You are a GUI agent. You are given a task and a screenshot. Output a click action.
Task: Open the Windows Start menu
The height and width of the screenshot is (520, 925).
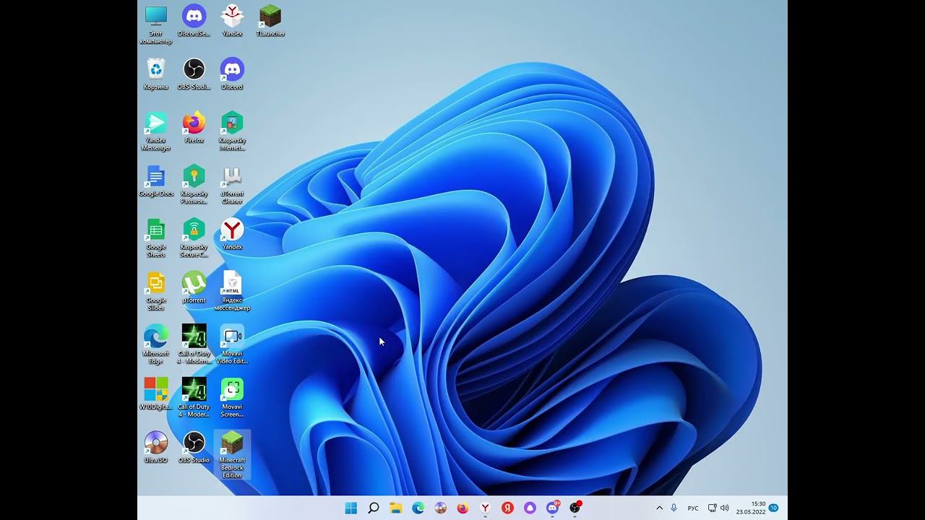[351, 508]
